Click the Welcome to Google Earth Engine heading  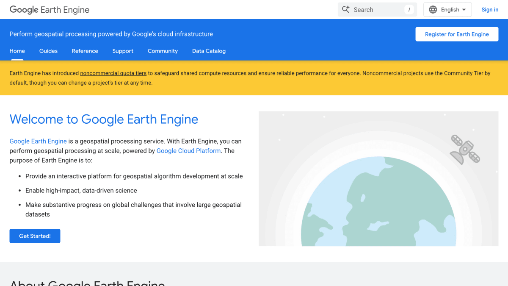pyautogui.click(x=104, y=119)
